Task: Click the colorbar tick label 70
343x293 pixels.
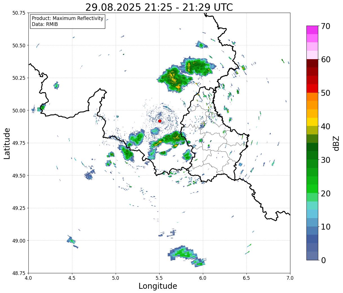Action: 325,26
